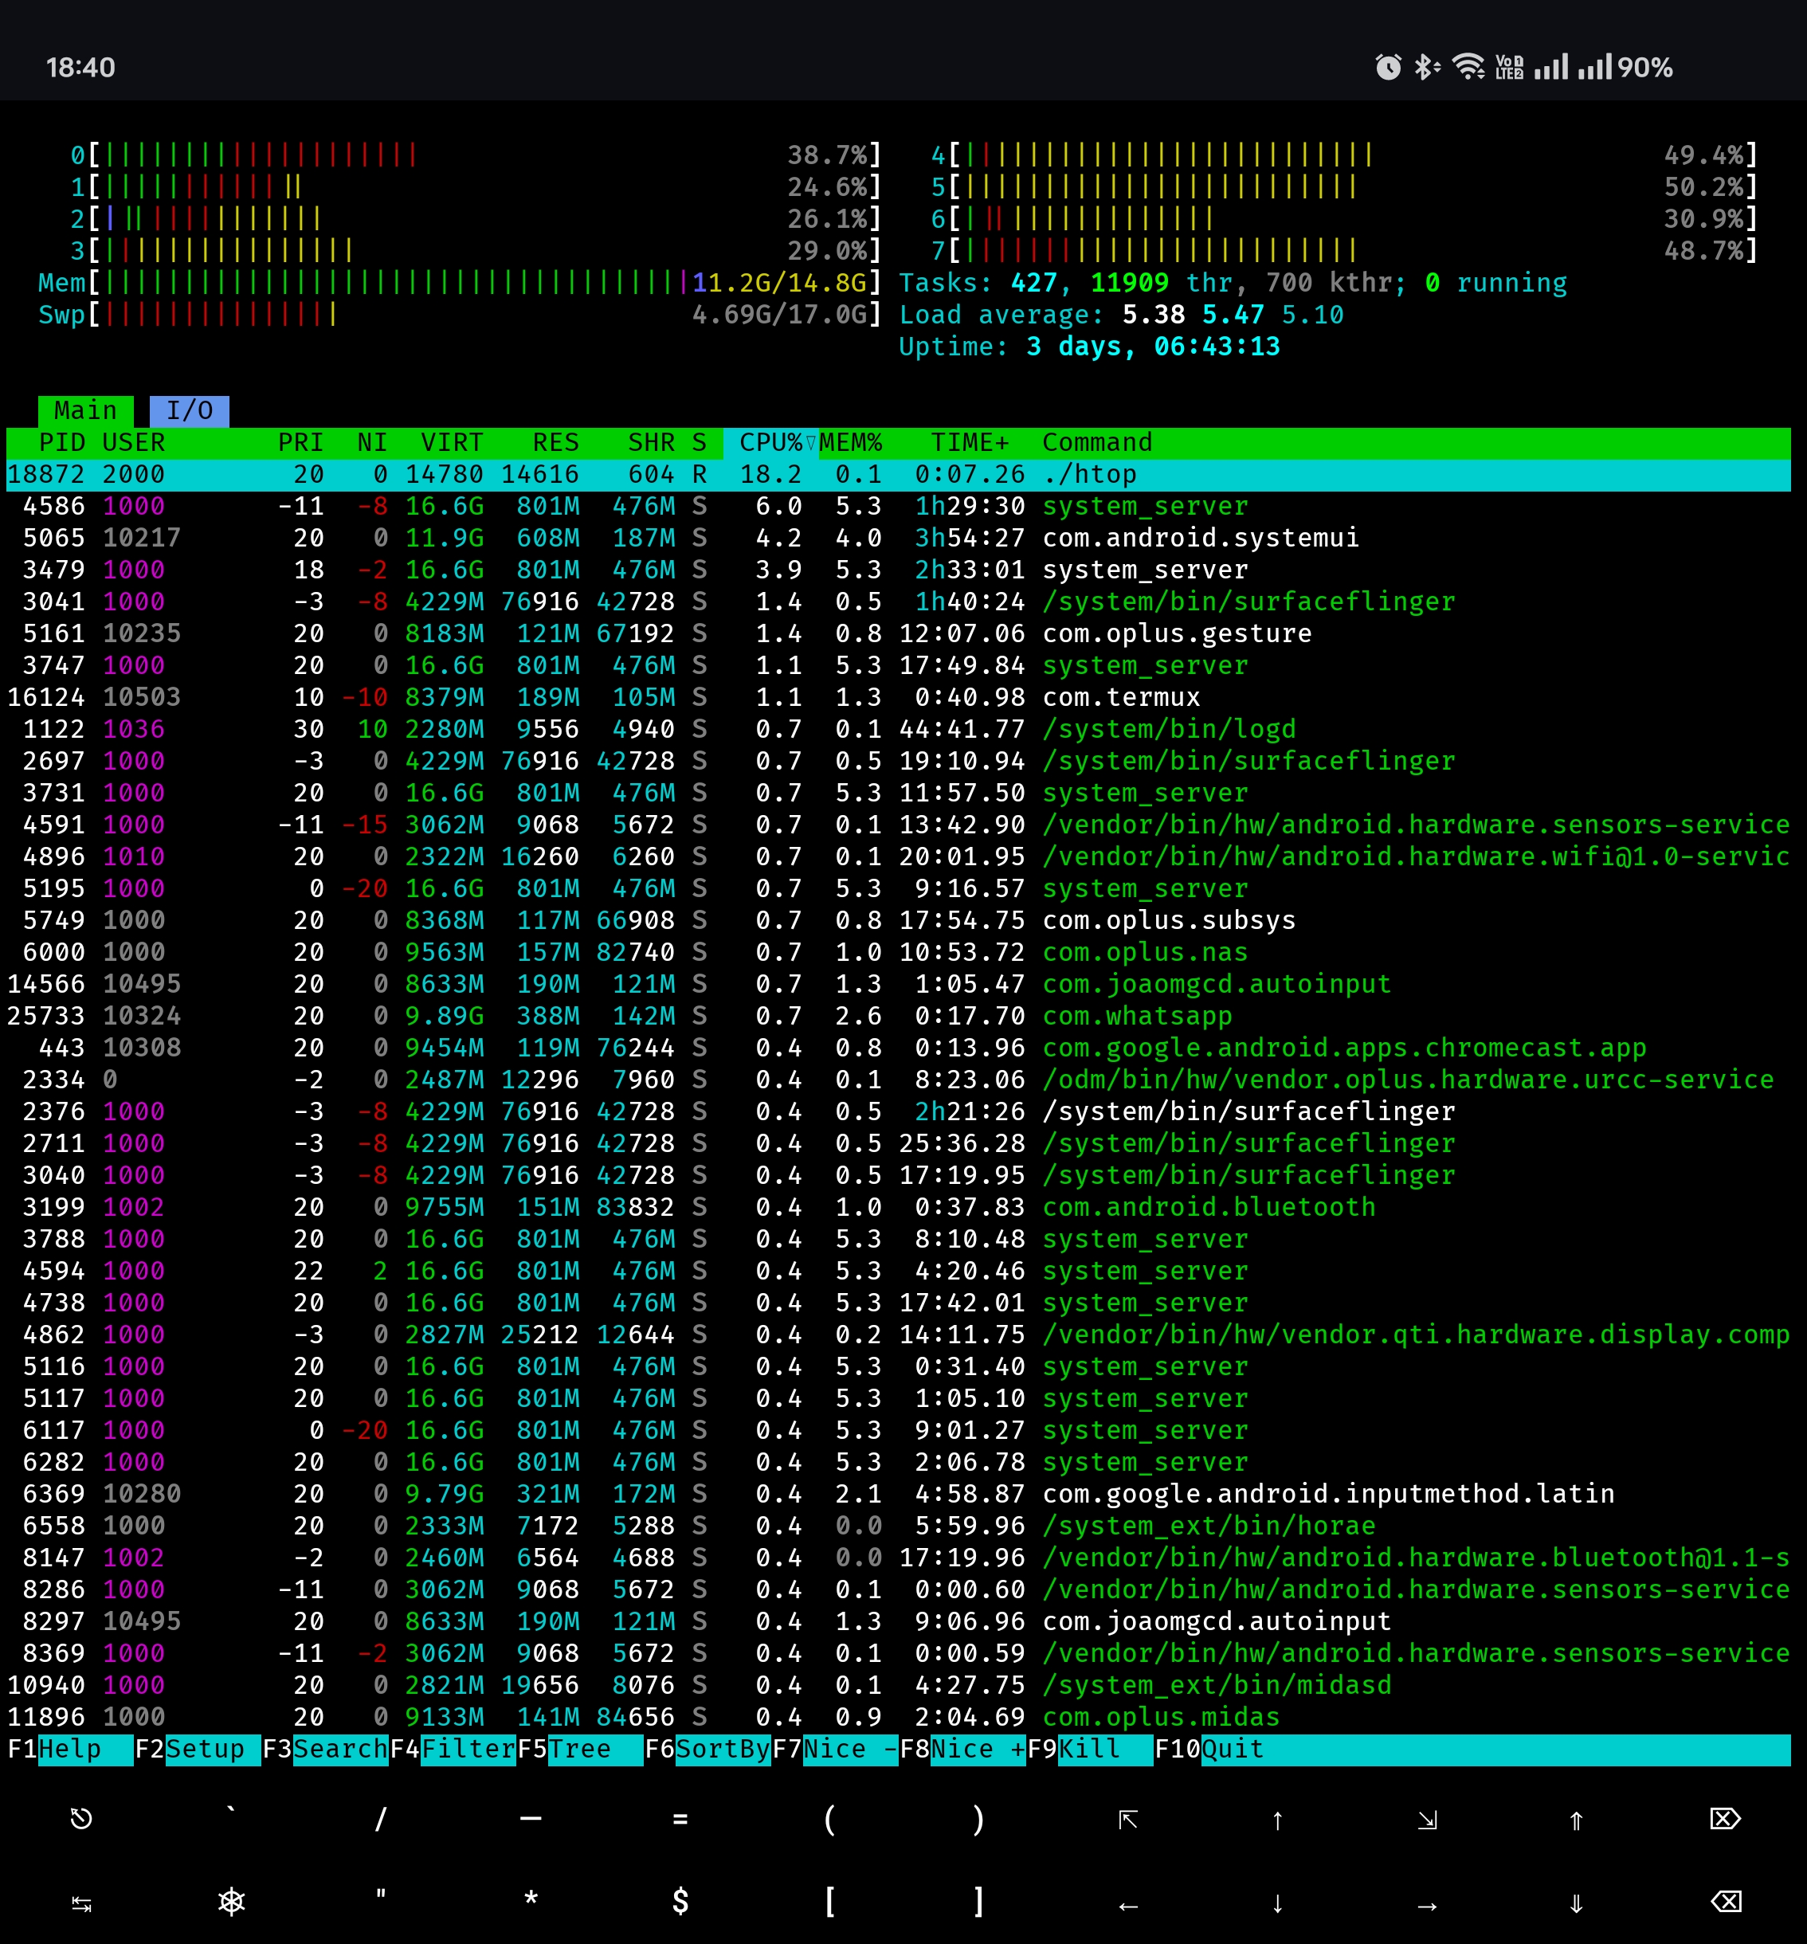Tap the forward delete key icon
Viewport: 1807px width, 1944px height.
(1725, 1819)
